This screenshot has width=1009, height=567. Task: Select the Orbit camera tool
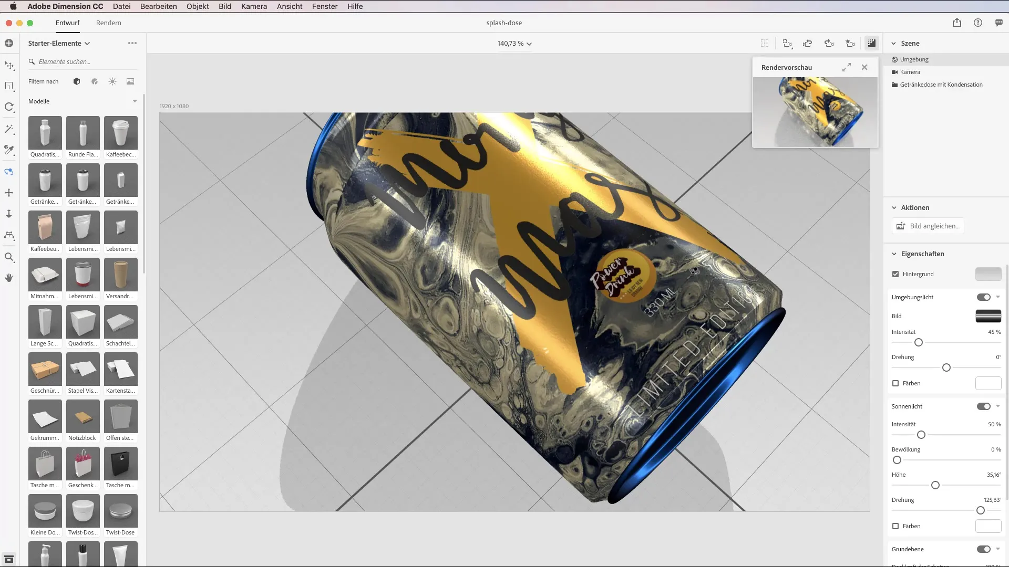tap(9, 172)
